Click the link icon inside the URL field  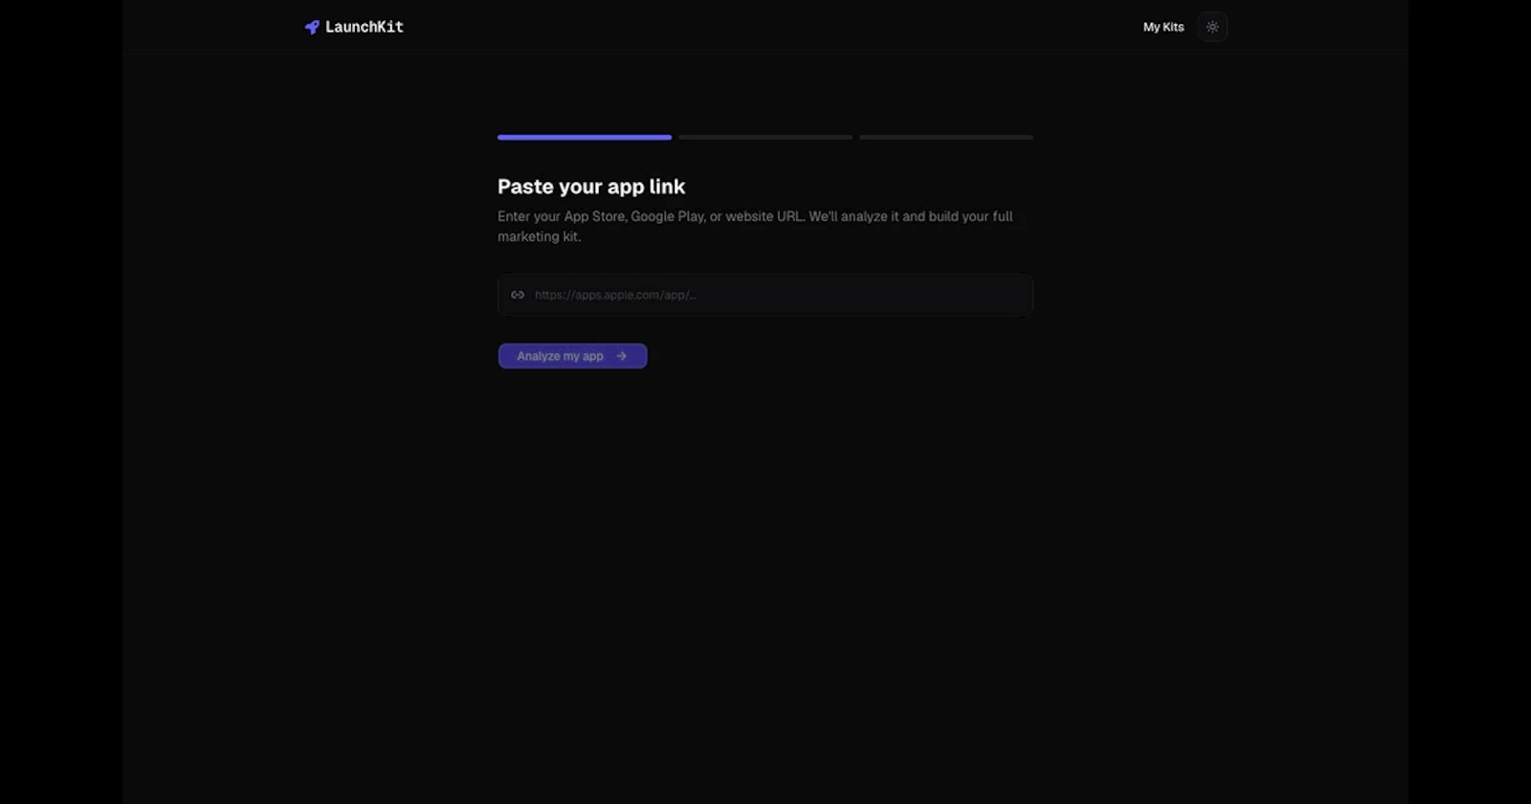point(518,295)
